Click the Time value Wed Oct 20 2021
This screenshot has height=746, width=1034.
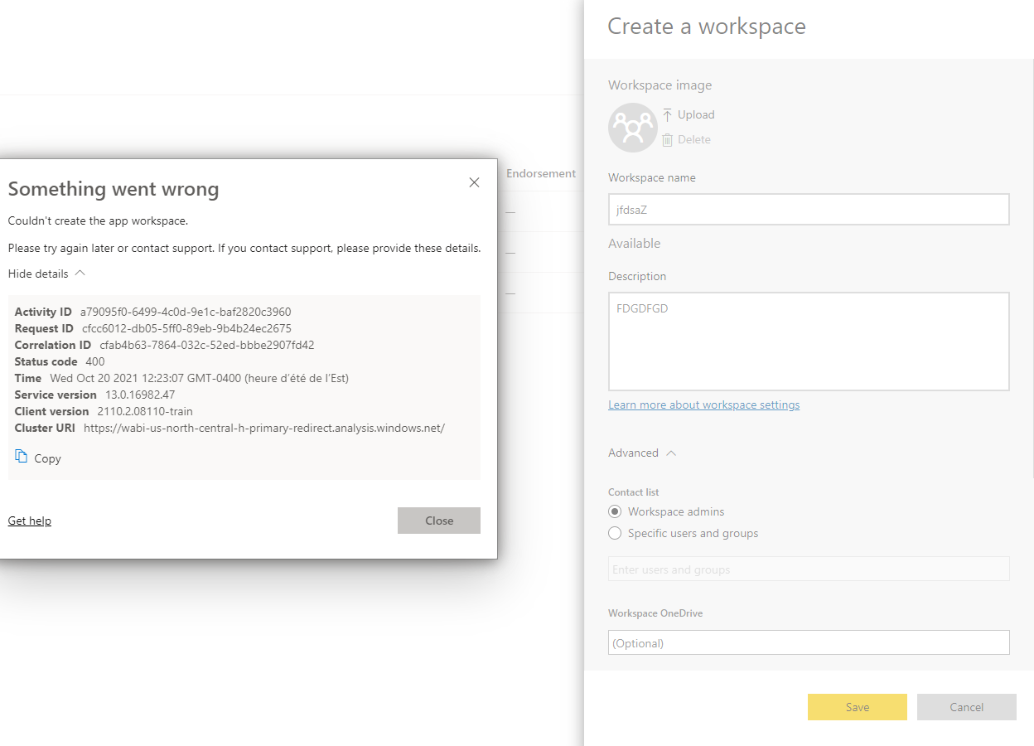pos(200,378)
